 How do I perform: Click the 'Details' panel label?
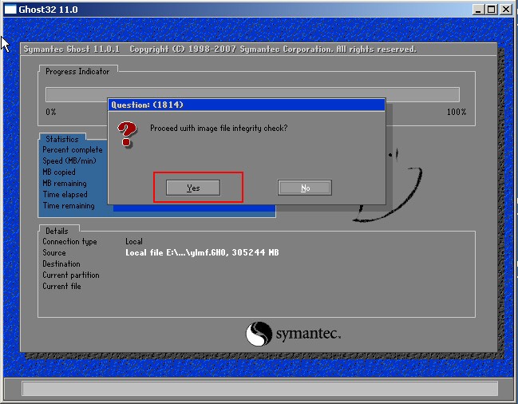click(57, 231)
